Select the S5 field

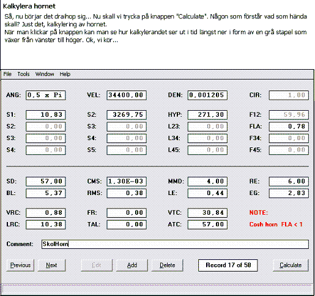127,150
